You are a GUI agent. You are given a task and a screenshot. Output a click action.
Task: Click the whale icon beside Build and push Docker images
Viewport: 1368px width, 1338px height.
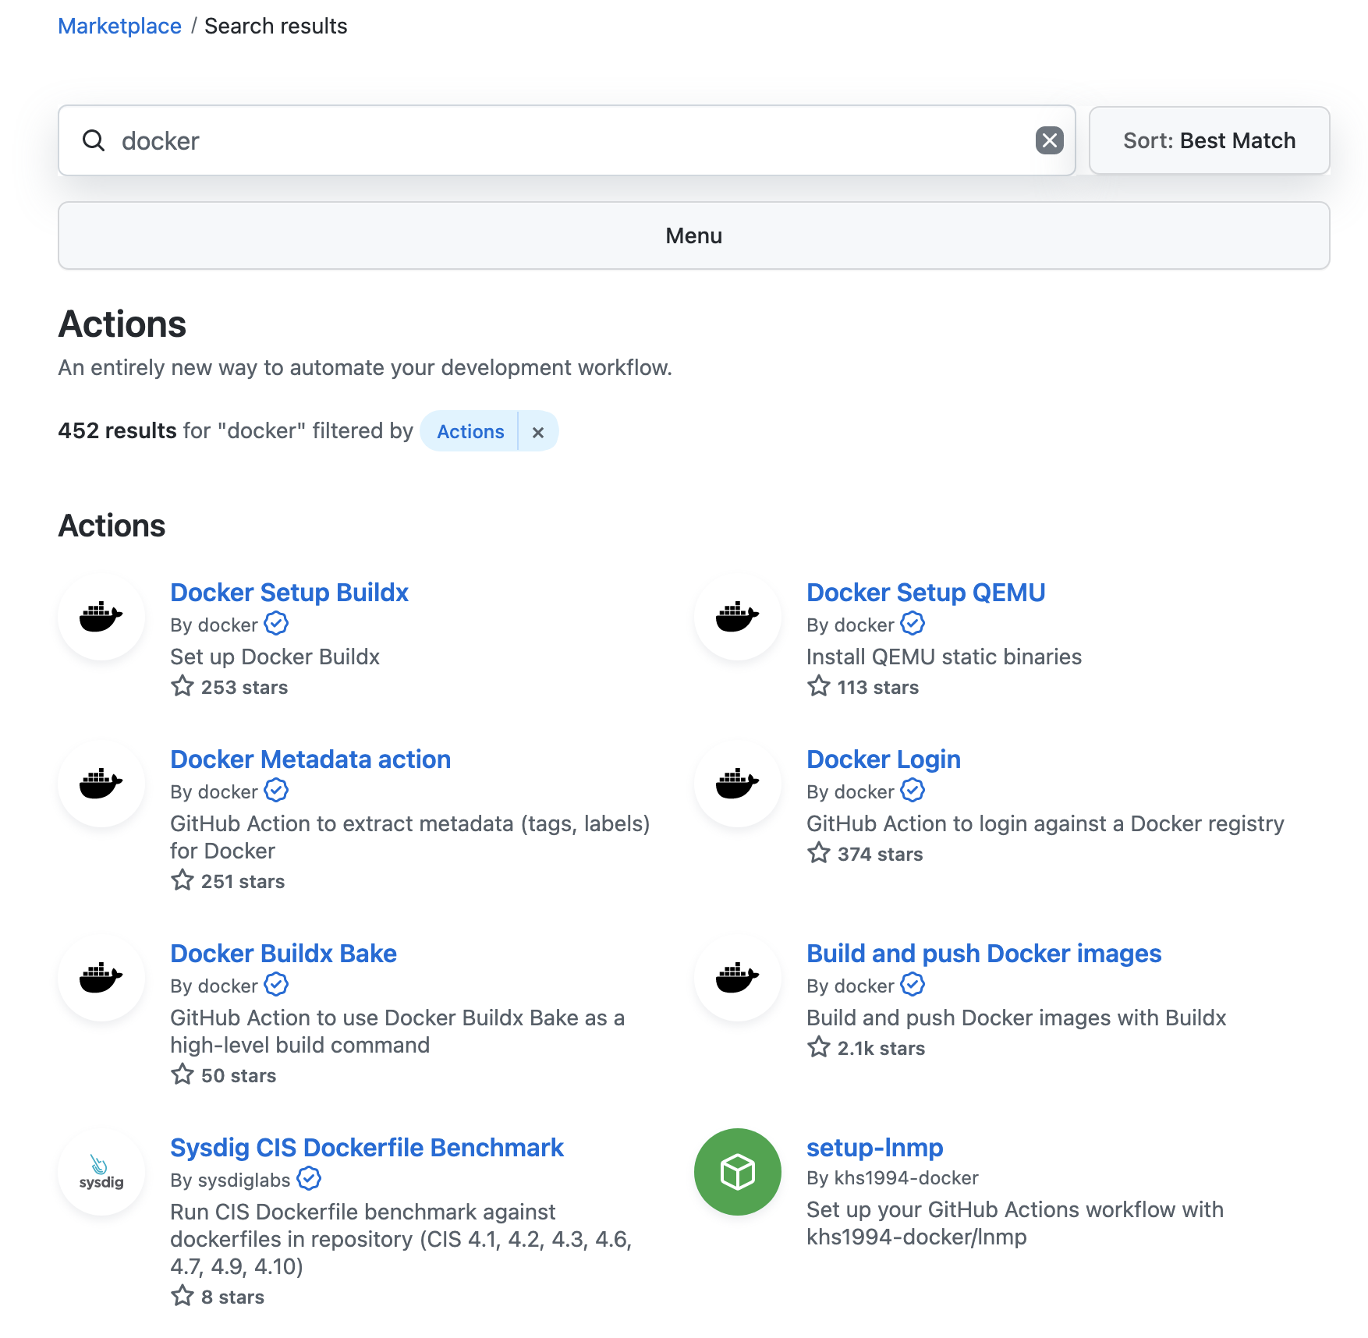click(x=736, y=978)
